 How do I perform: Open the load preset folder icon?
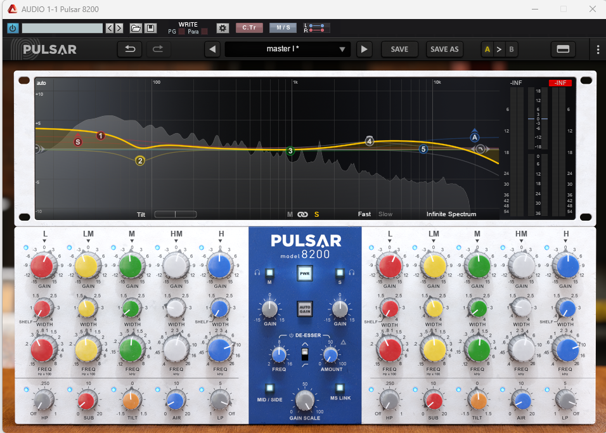click(x=136, y=29)
